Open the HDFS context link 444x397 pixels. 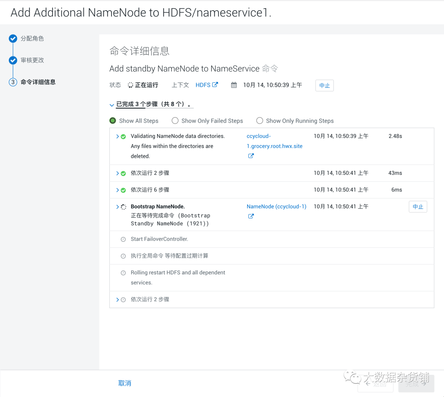coord(203,85)
